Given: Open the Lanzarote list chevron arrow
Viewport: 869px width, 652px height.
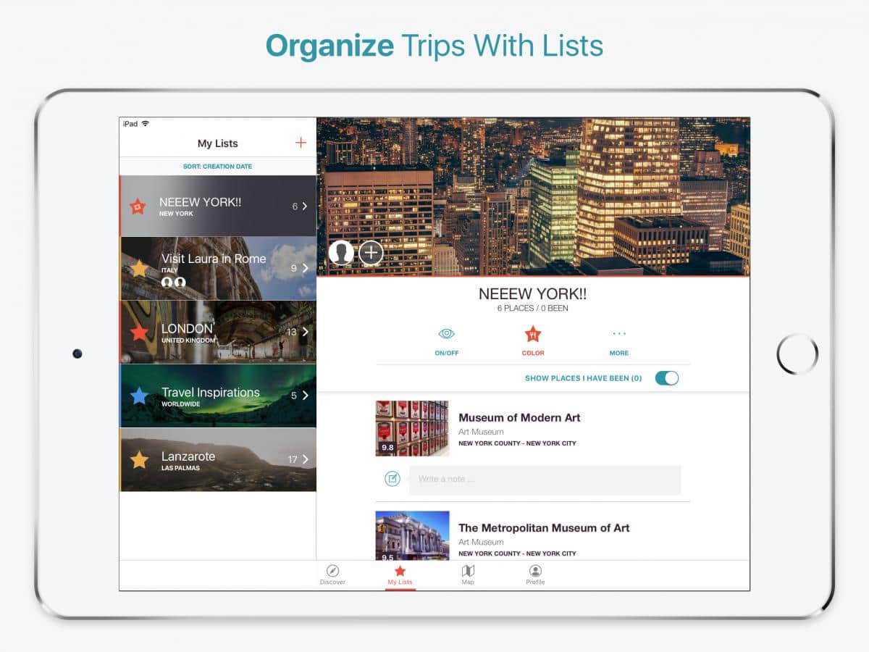Looking at the screenshot, I should 305,459.
